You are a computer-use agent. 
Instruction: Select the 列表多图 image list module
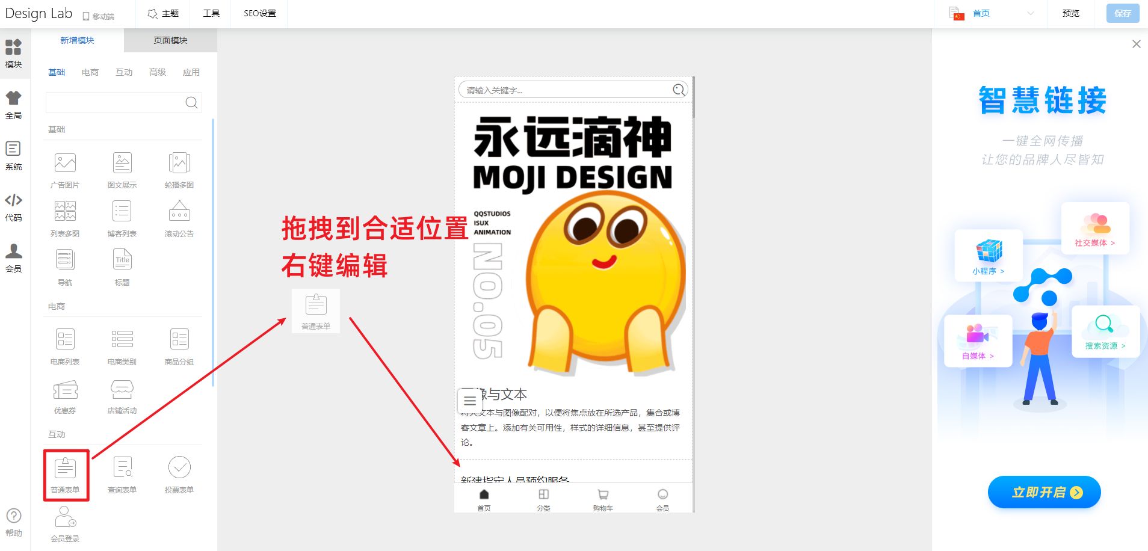point(65,220)
